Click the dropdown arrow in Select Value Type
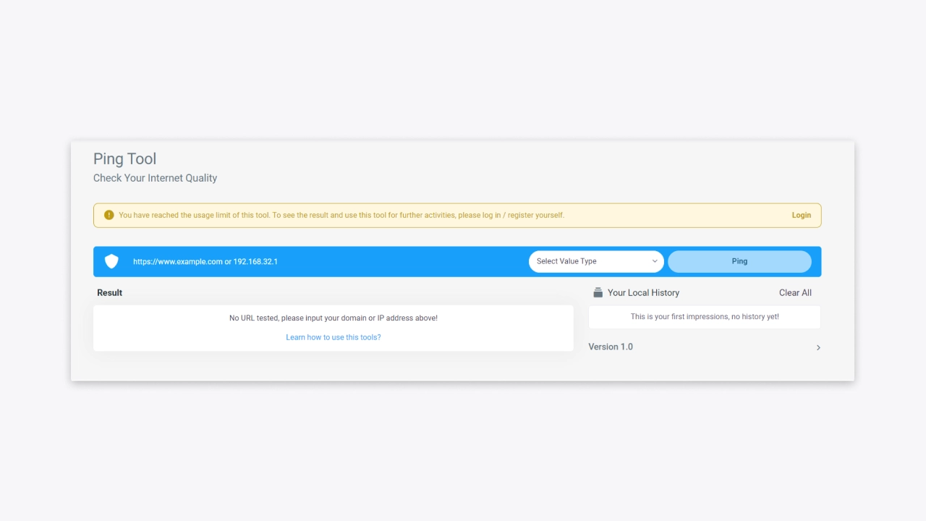Image resolution: width=926 pixels, height=521 pixels. [x=655, y=261]
